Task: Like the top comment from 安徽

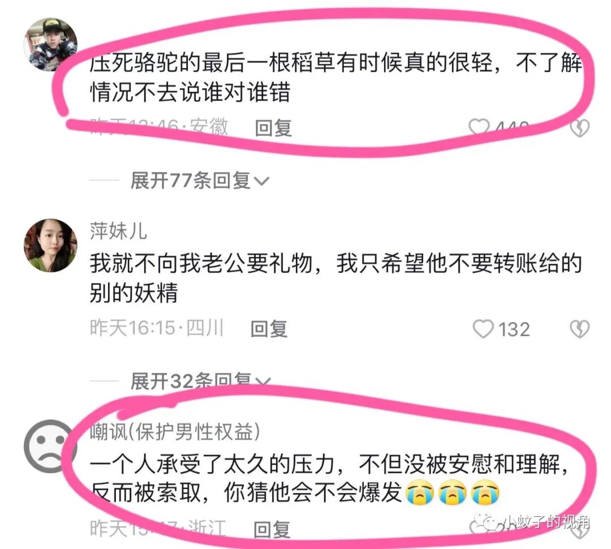Action: [479, 127]
